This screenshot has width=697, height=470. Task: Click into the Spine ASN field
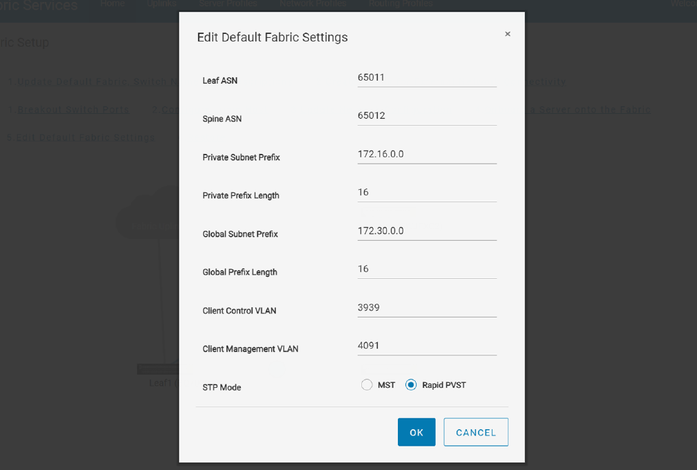pos(427,116)
